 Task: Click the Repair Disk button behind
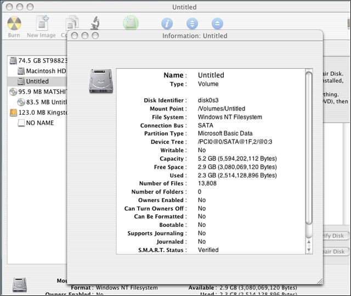[336, 252]
